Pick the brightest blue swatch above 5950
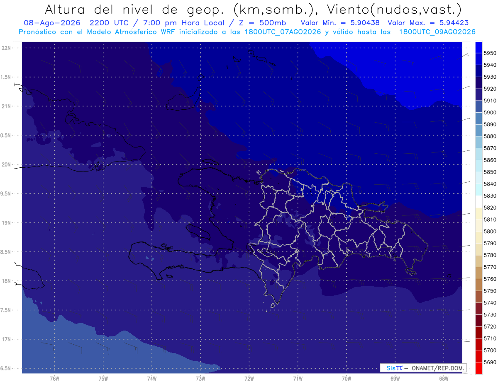This screenshot has width=498, height=384. point(478,47)
